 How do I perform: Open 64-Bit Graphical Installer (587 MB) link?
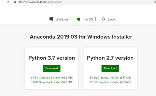click(x=110, y=77)
